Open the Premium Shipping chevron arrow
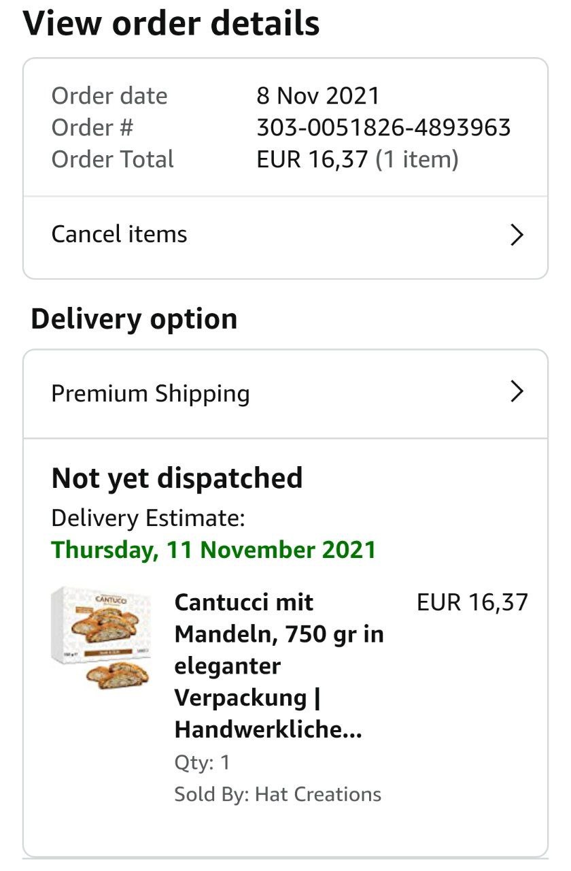571x871 pixels. click(517, 392)
